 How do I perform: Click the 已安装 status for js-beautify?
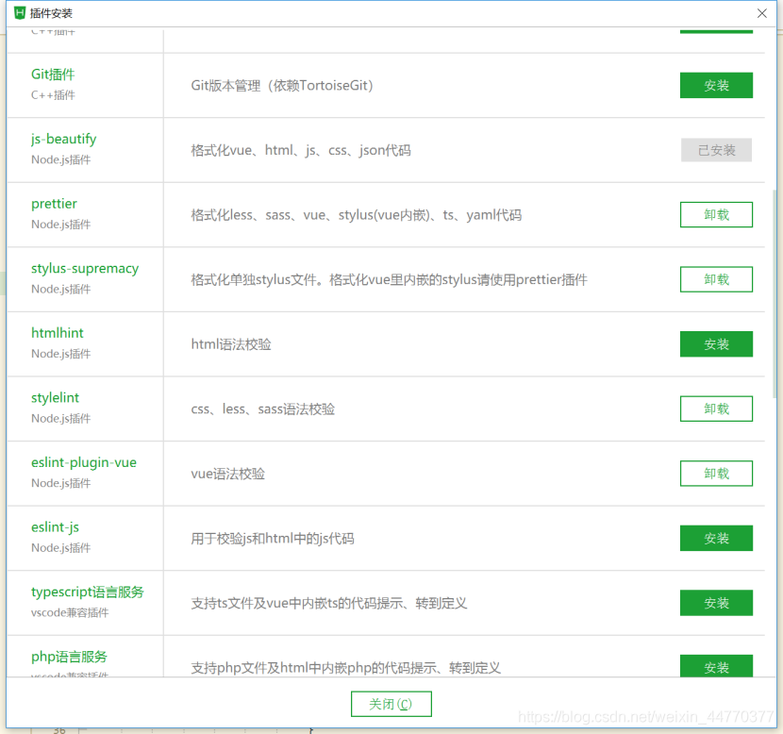click(x=715, y=149)
